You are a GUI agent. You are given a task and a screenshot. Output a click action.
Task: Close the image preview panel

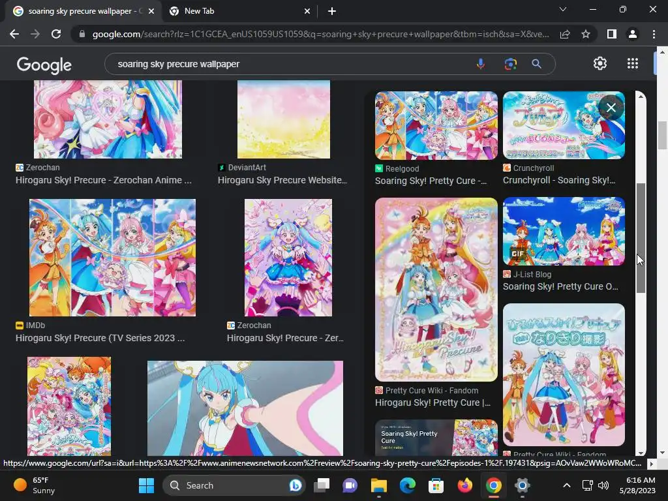611,108
